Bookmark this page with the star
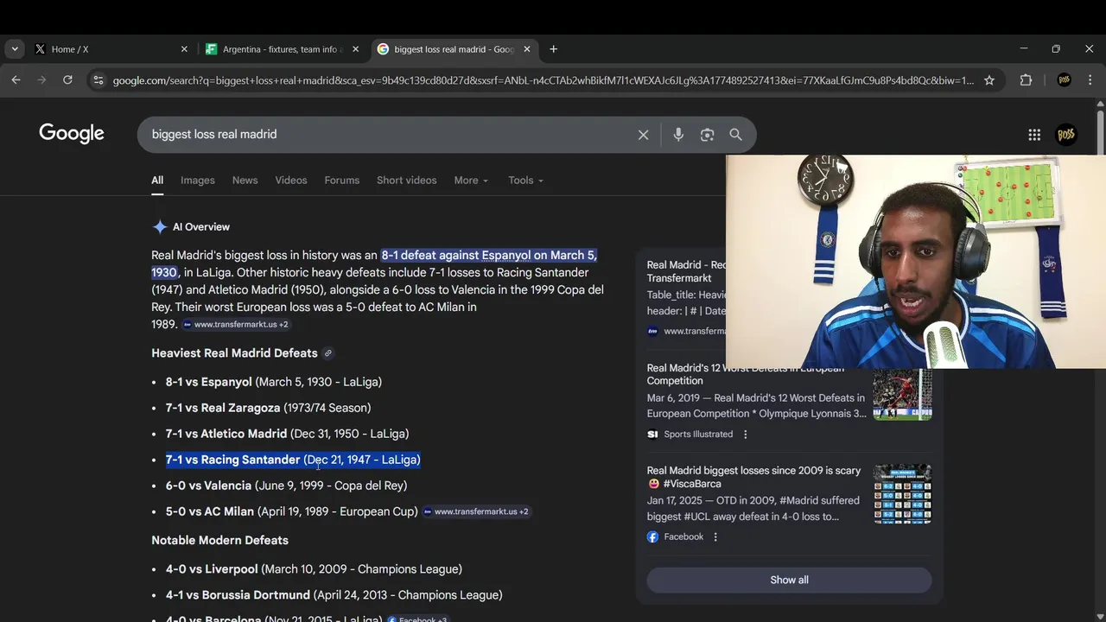Viewport: 1106px width, 622px height. point(989,80)
